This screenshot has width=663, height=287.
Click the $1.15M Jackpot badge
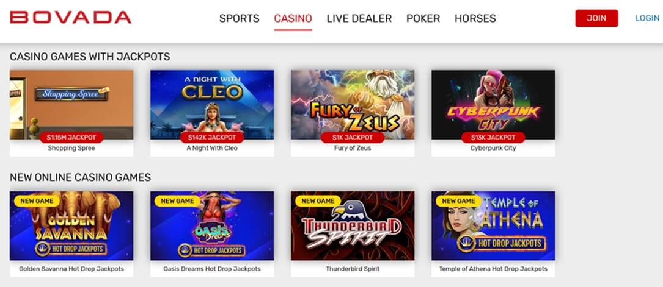tap(71, 137)
